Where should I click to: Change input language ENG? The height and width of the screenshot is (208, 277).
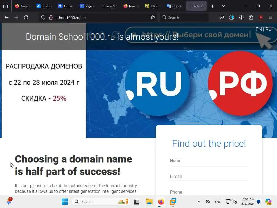pyautogui.click(x=218, y=202)
